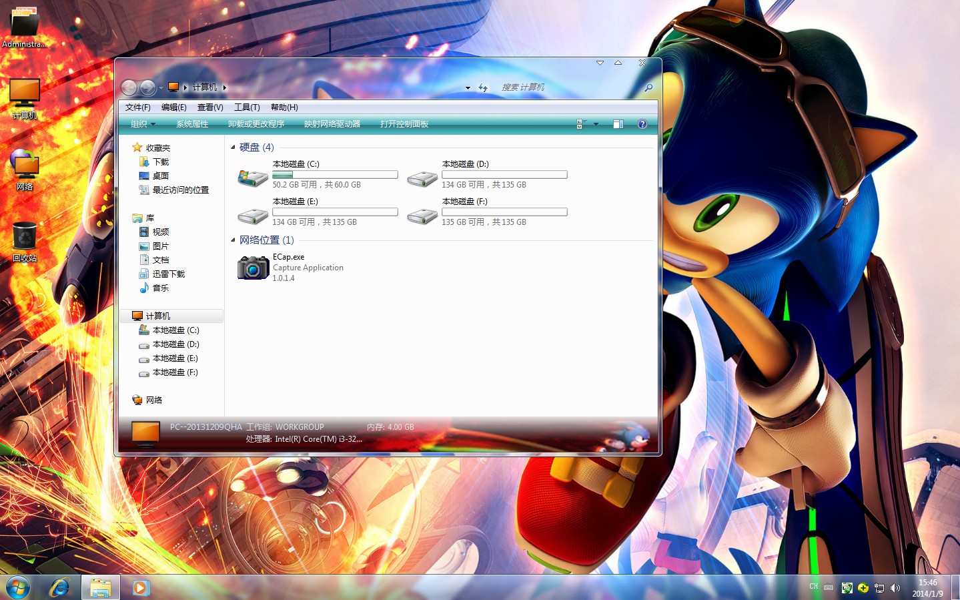The width and height of the screenshot is (960, 600).
Task: Click the computer icon in the address bar
Action: 173,87
